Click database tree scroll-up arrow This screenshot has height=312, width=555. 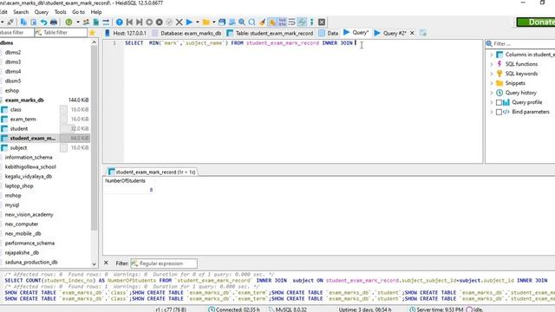(94, 42)
